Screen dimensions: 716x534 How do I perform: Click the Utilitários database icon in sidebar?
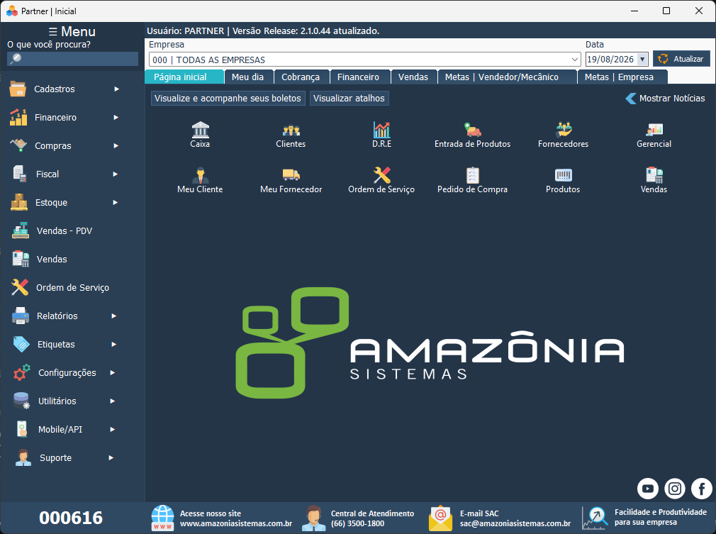point(21,401)
